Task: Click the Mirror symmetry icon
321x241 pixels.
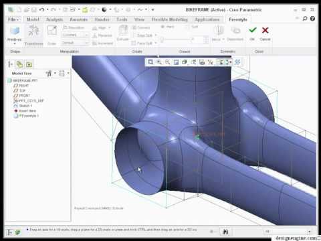Action: coord(219,31)
